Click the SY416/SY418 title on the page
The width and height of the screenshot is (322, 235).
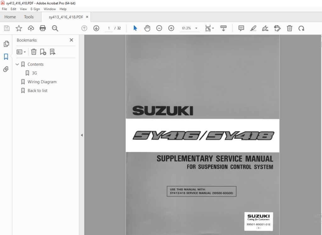(203, 136)
